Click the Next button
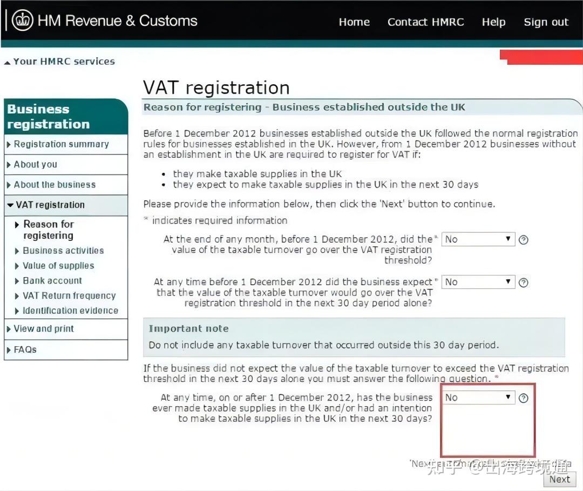The width and height of the screenshot is (583, 491). [559, 479]
